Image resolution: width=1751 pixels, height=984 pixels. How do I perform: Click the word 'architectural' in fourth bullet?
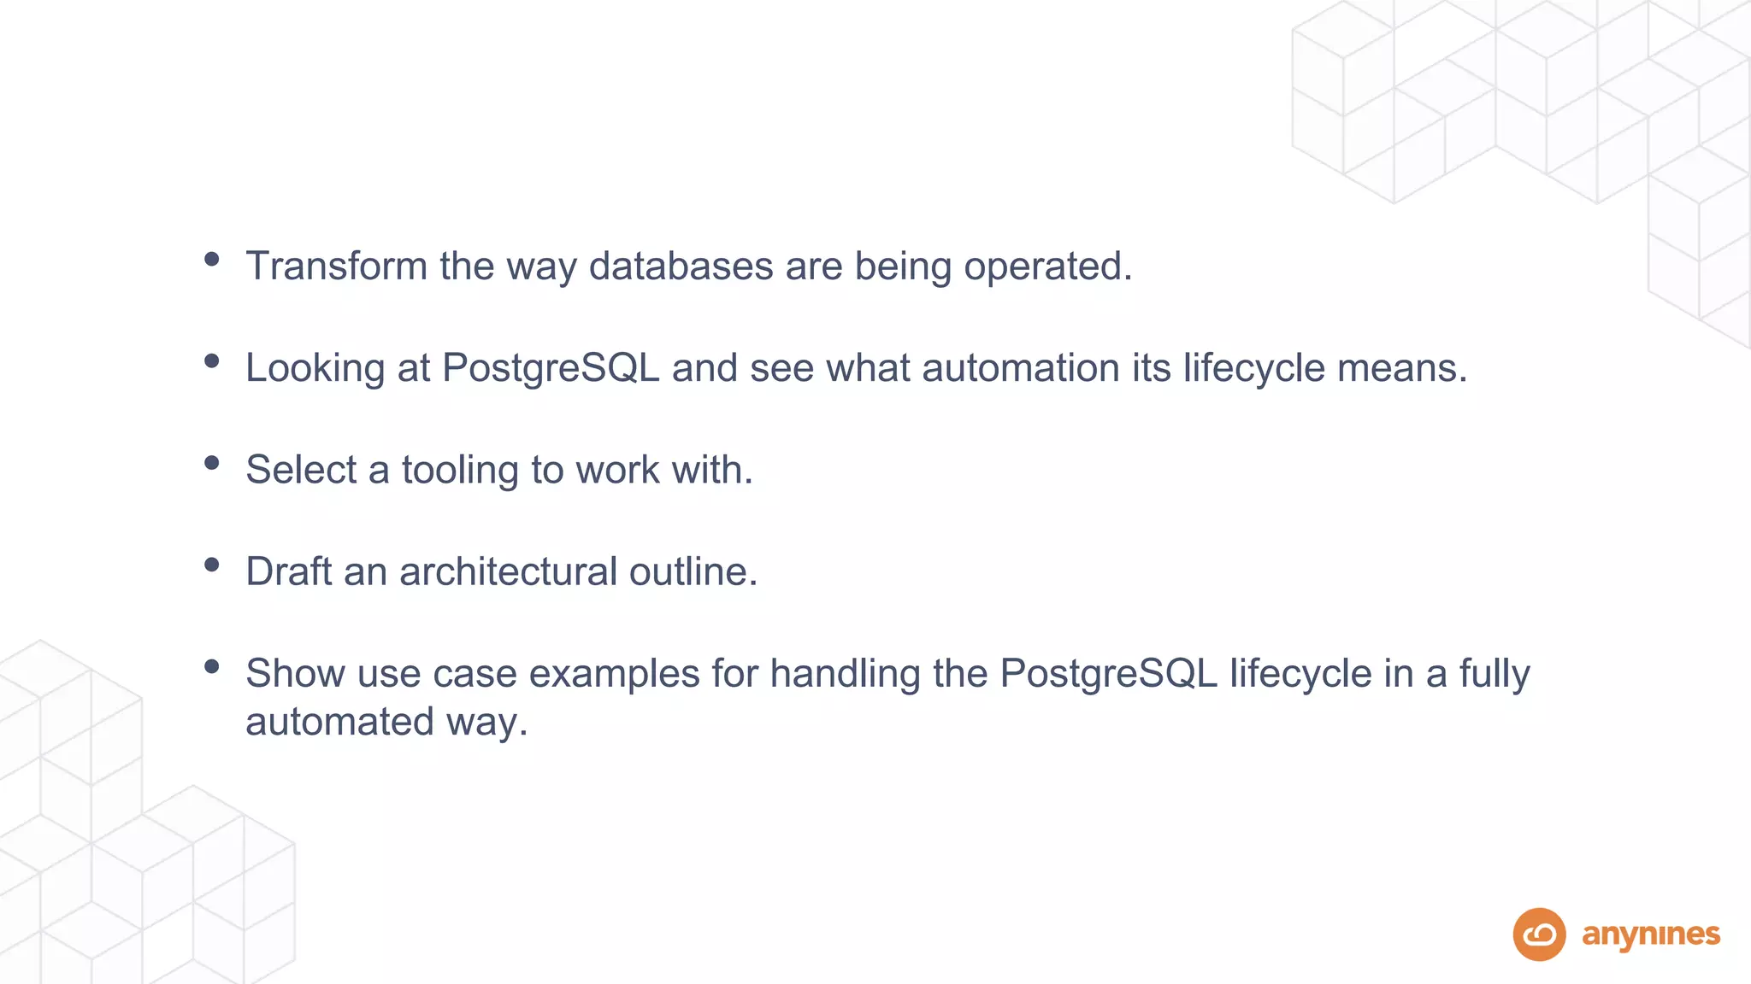click(508, 571)
